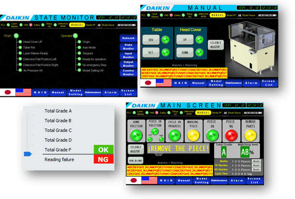Reset the NG Number counter
Image resolution: width=295 pixels, height=199 pixels.
[256, 169]
